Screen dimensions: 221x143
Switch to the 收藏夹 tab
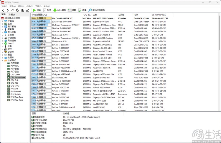[x=12, y=14]
